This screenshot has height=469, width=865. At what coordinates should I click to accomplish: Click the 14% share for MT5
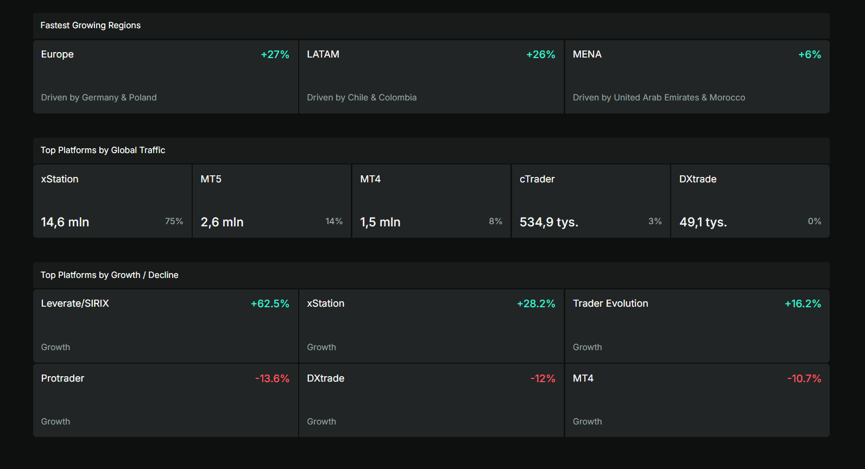(334, 221)
